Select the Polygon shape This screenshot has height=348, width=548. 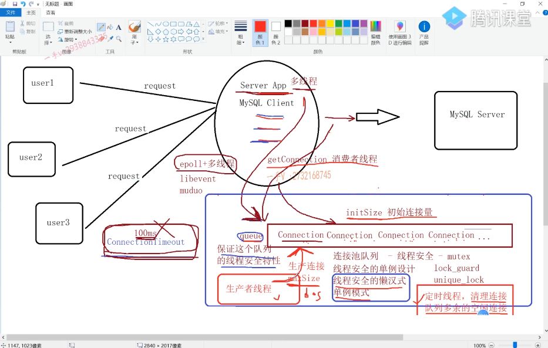tap(189, 24)
